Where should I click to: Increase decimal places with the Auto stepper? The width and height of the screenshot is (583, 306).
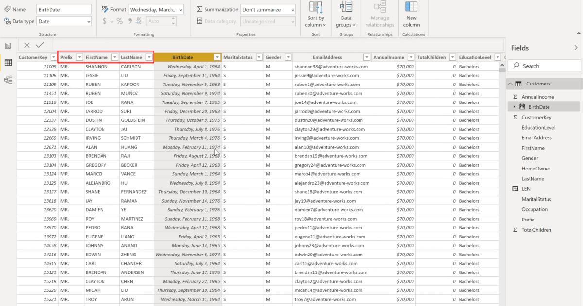173,19
